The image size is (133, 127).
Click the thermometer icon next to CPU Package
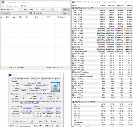click(x=73, y=122)
